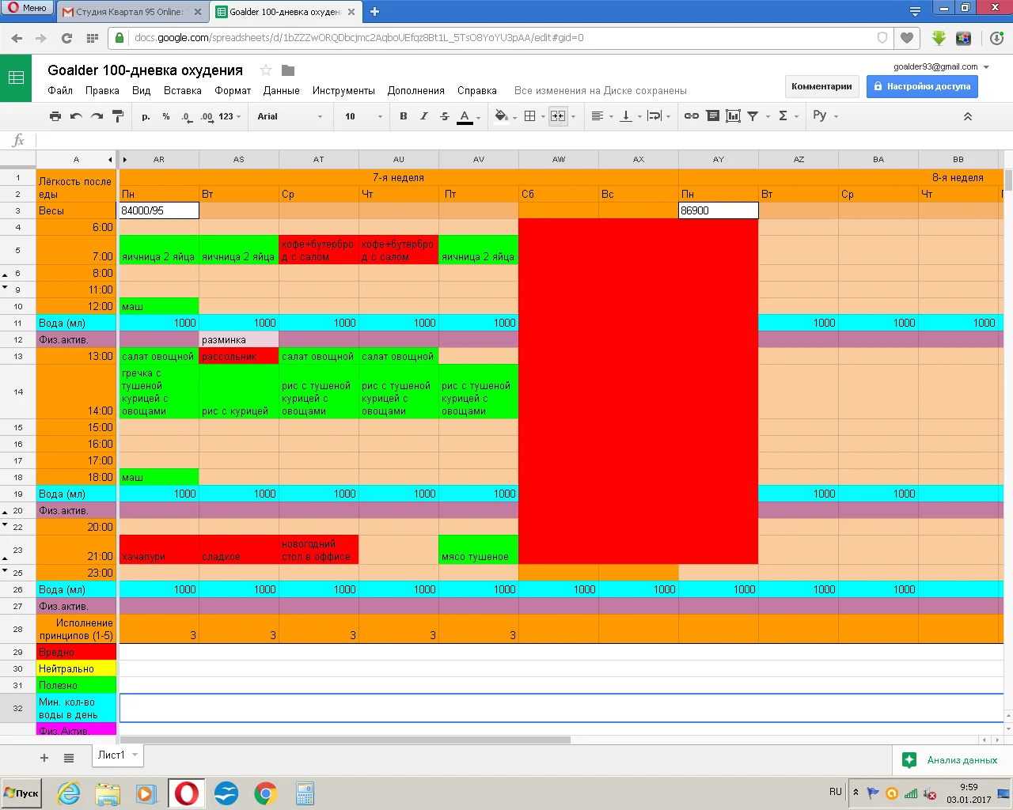
Task: Click the Настройки доступа share button
Action: click(x=922, y=86)
